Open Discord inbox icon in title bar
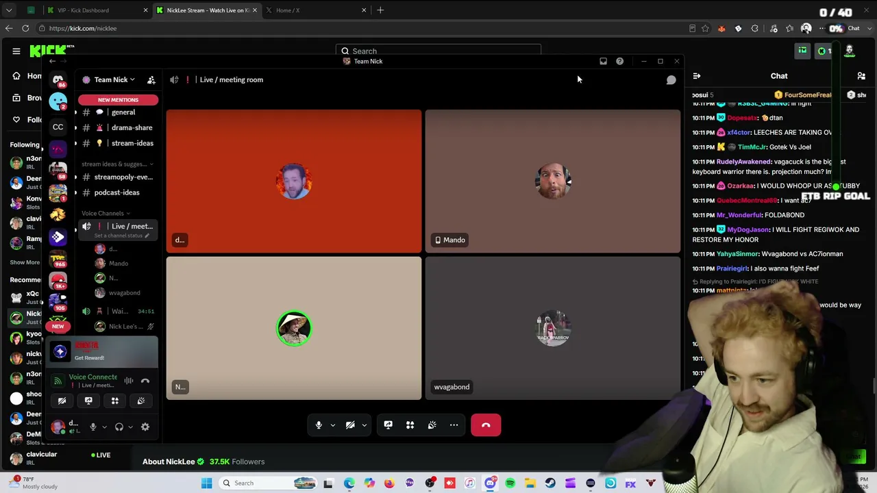The width and height of the screenshot is (877, 493). pyautogui.click(x=603, y=62)
